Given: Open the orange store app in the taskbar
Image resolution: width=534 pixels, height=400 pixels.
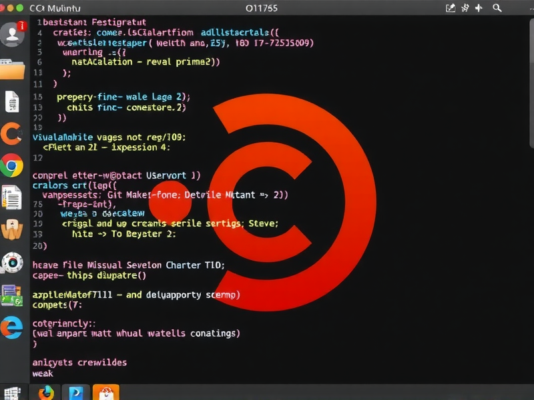Looking at the screenshot, I should coord(107,393).
